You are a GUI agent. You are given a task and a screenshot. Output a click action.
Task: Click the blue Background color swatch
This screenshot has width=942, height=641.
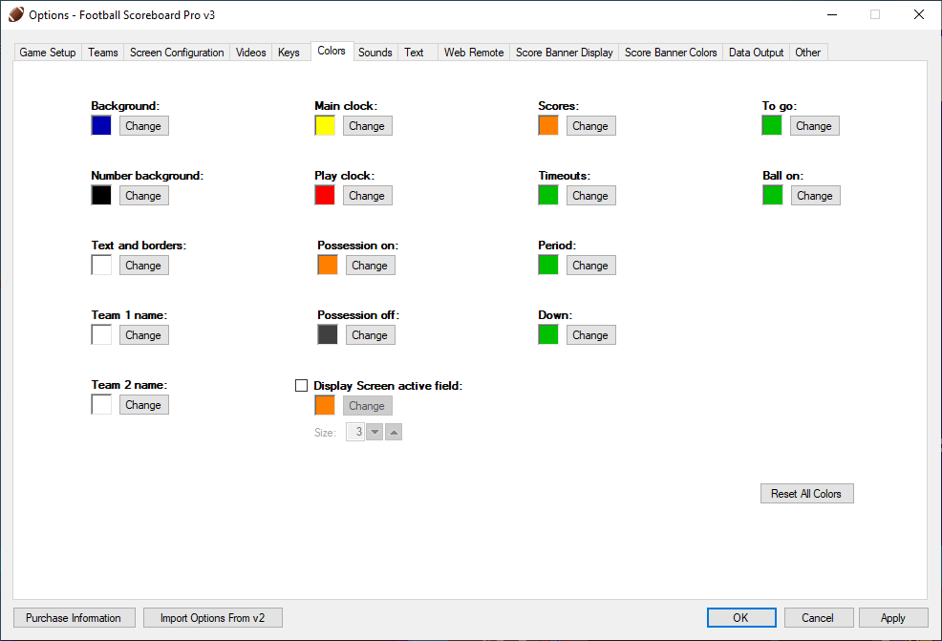point(101,125)
